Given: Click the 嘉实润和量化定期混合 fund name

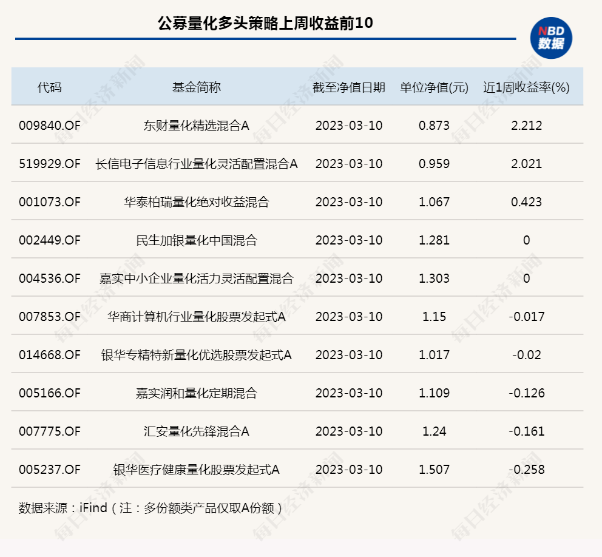Looking at the screenshot, I should (x=196, y=393).
